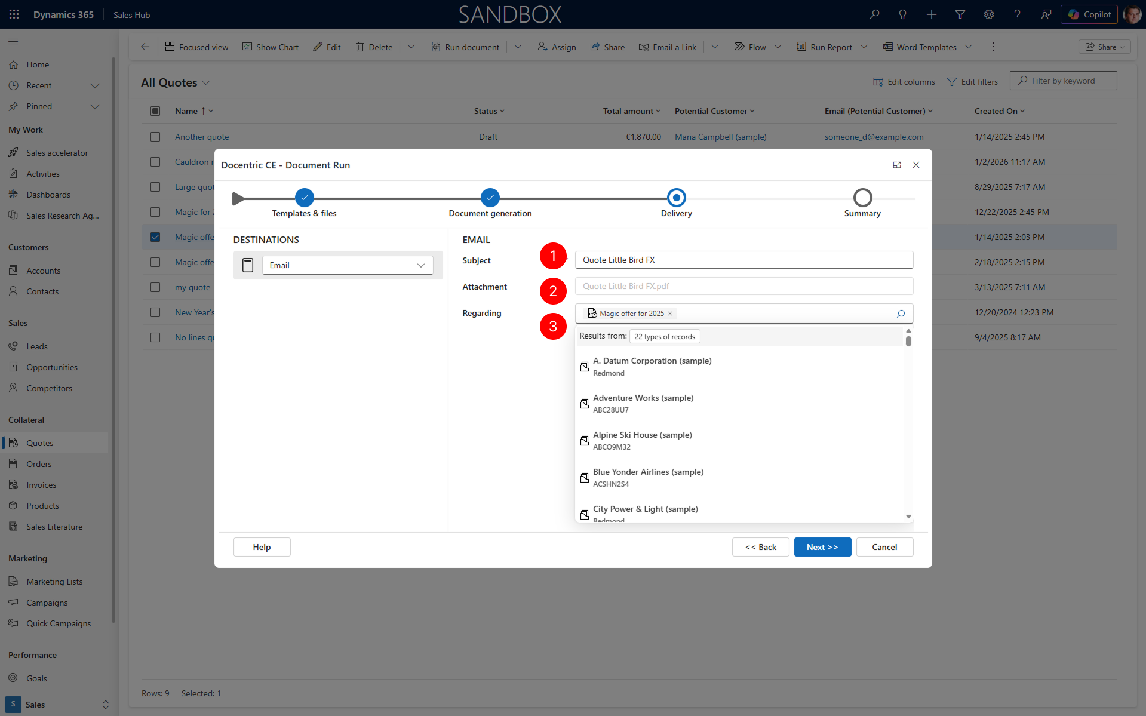The height and width of the screenshot is (716, 1146).
Task: Open the settings gear
Action: coord(989,14)
